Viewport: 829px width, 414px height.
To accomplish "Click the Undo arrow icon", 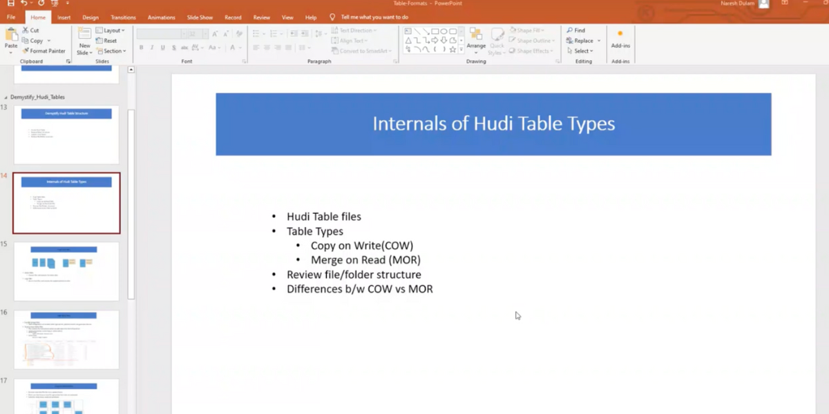I will (25, 3).
